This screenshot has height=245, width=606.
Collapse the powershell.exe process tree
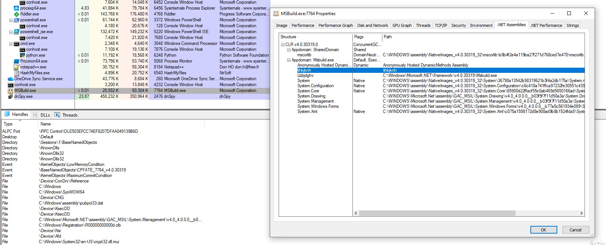coord(11,20)
